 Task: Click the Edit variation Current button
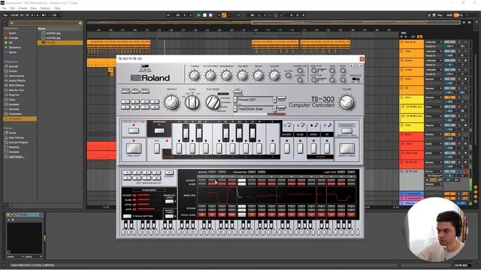pos(168,173)
